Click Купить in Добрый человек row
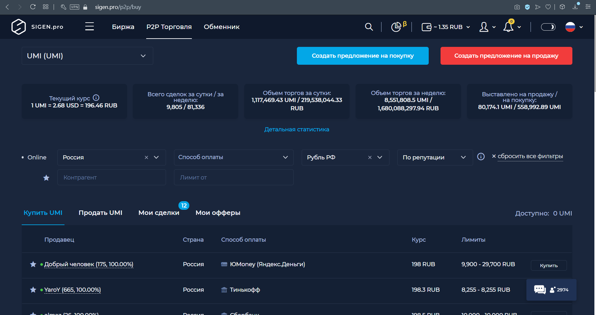The width and height of the screenshot is (596, 315). click(x=549, y=266)
